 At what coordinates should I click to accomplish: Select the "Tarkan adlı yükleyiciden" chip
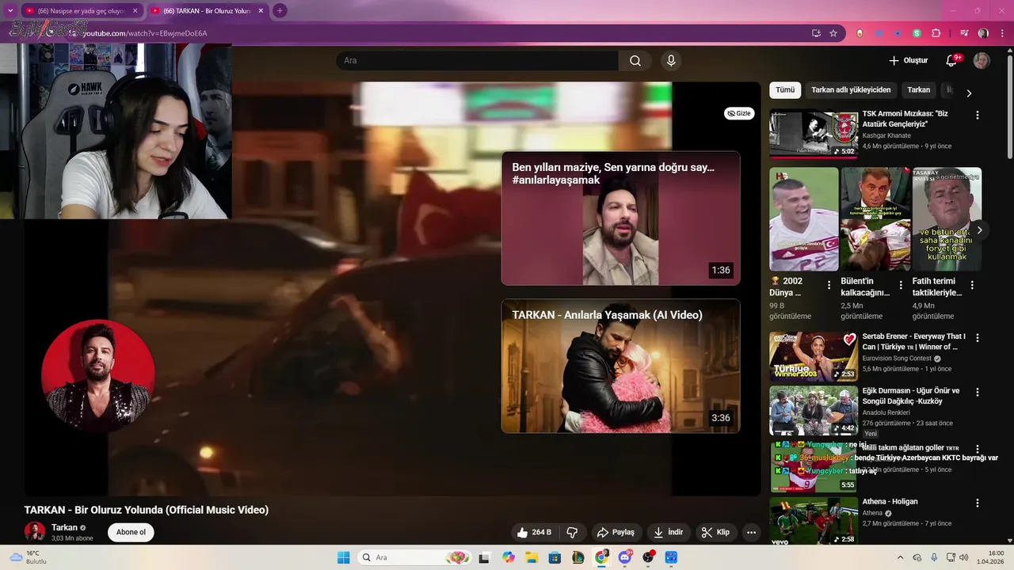[851, 90]
